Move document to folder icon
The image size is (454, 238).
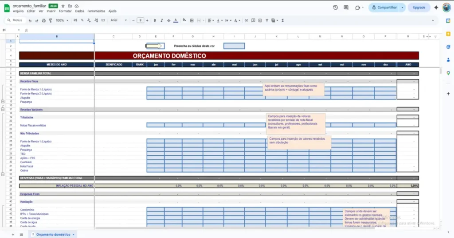coord(70,6)
